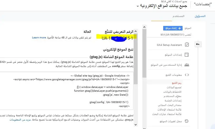Screen dimensions: 215x129
Task: Click the property name M.A (UA-186569315-1)
Action: pyautogui.click(x=176, y=35)
